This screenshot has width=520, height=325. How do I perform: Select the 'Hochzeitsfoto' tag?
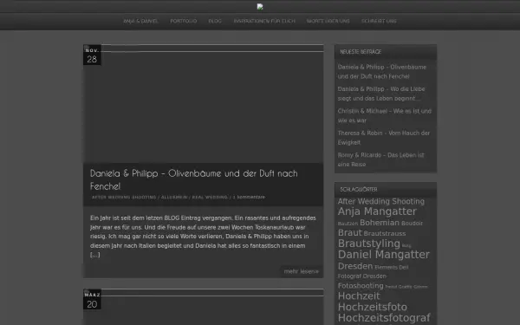point(373,307)
